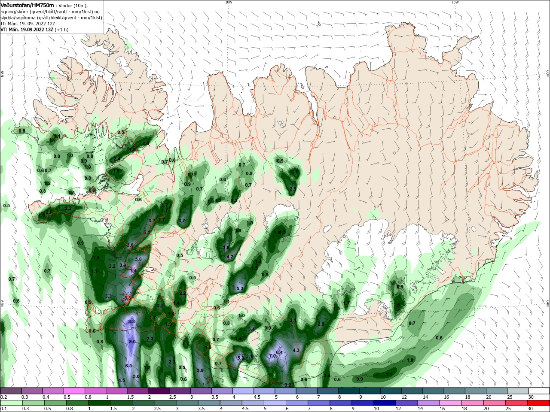Image resolution: width=550 pixels, height=412 pixels.
Task: Click the 20W longitude label
Action: [229, 2]
